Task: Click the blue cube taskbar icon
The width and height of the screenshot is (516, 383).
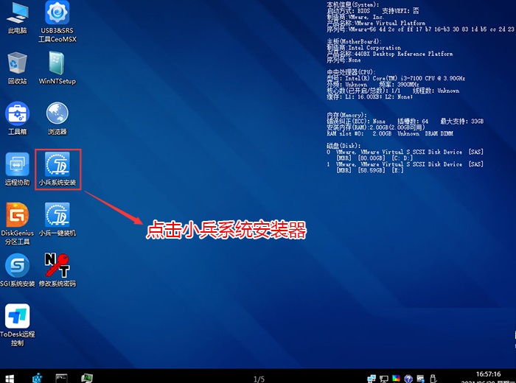Action: pos(38,379)
